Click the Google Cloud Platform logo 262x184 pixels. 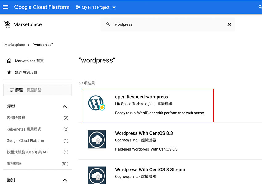[x=42, y=7]
